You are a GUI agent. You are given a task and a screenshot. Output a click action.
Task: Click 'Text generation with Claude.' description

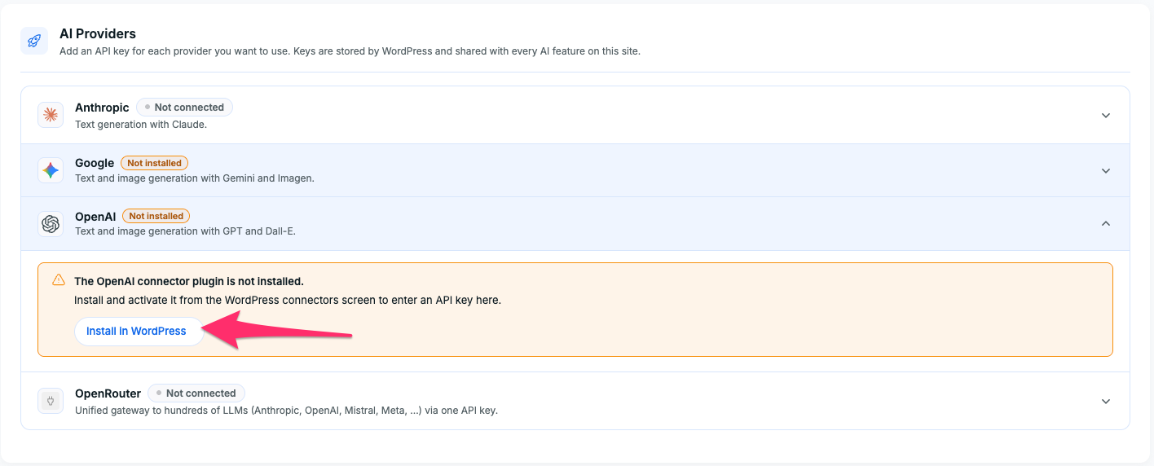coord(141,125)
